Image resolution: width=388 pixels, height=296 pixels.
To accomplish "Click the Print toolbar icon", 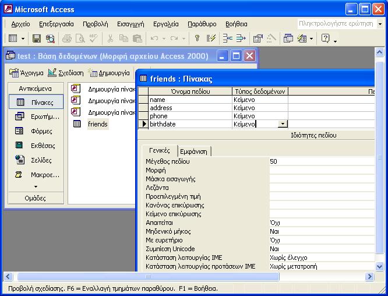I will 67,38.
